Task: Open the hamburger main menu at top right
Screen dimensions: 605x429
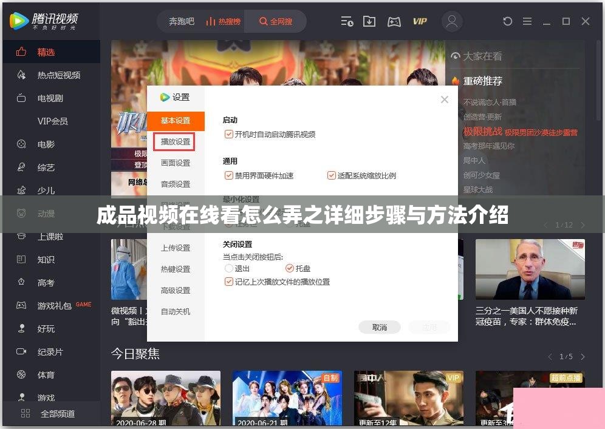Action: (527, 21)
